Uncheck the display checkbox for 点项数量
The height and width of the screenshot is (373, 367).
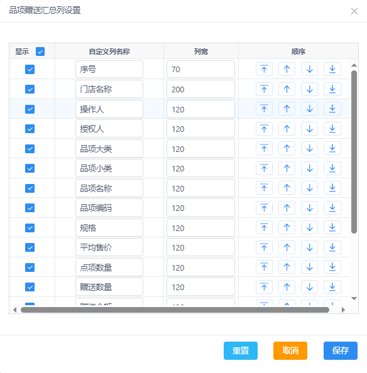30,268
